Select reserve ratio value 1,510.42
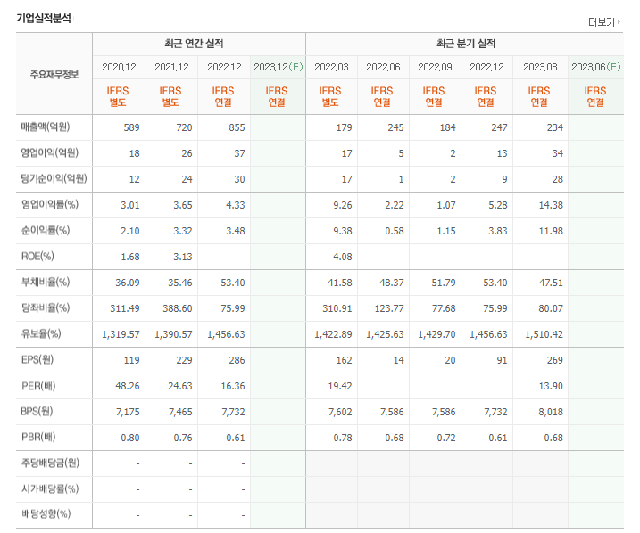Image resolution: width=640 pixels, height=533 pixels. [x=544, y=334]
